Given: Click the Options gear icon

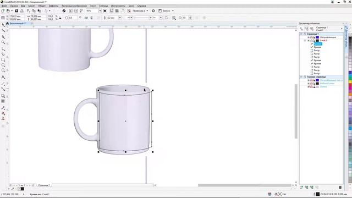Looking at the screenshot, I should (x=153, y=11).
